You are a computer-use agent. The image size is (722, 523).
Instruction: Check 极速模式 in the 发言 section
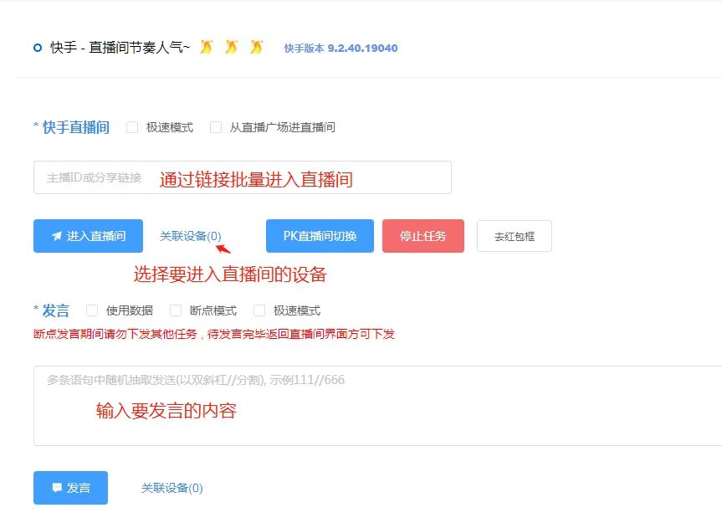(259, 310)
